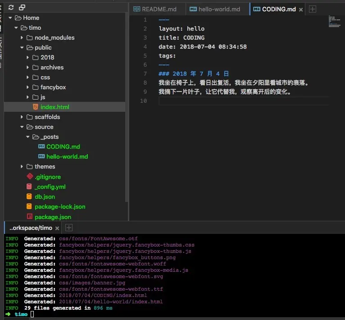Click the editor minimap preview
Screen dimensions: 345x320
click(334, 21)
